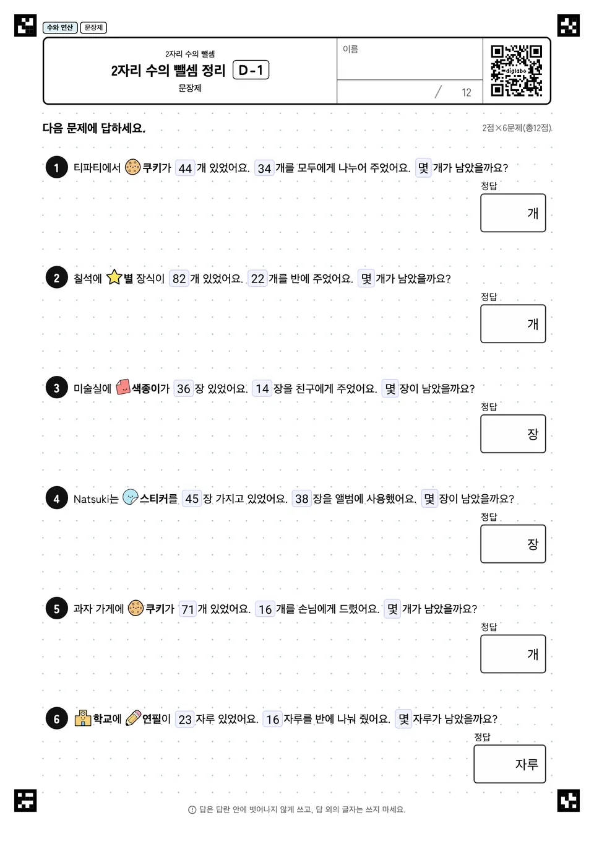594x841 pixels.
Task: Click the blue sticker icon beside Natsuki
Action: click(x=130, y=497)
